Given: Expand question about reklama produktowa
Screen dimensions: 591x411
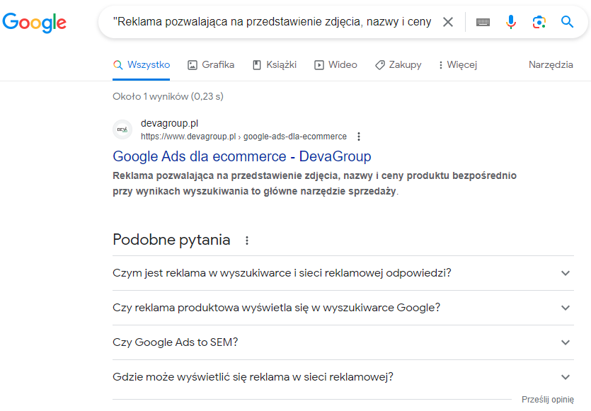Looking at the screenshot, I should pos(343,308).
